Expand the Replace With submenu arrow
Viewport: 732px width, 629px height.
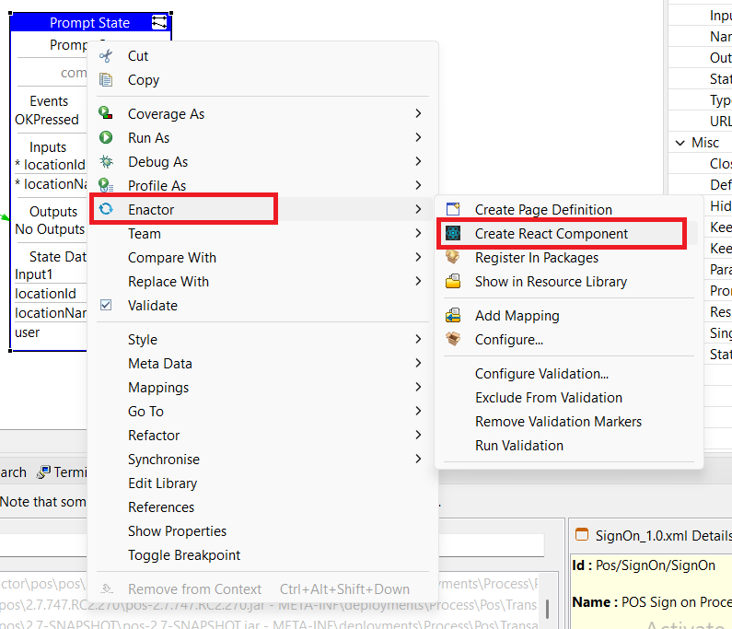coord(418,281)
